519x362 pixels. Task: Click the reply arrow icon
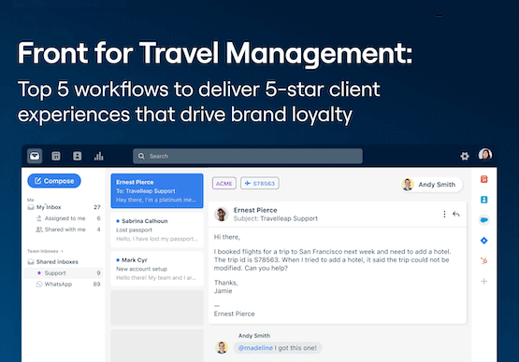tap(456, 214)
